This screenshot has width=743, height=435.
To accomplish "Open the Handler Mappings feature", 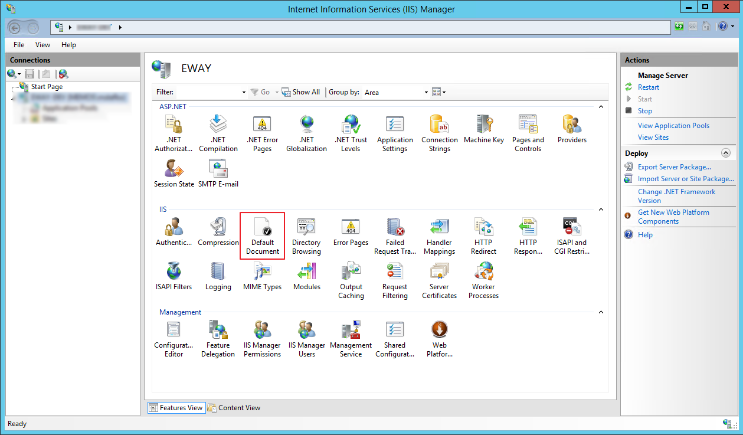I will [440, 236].
